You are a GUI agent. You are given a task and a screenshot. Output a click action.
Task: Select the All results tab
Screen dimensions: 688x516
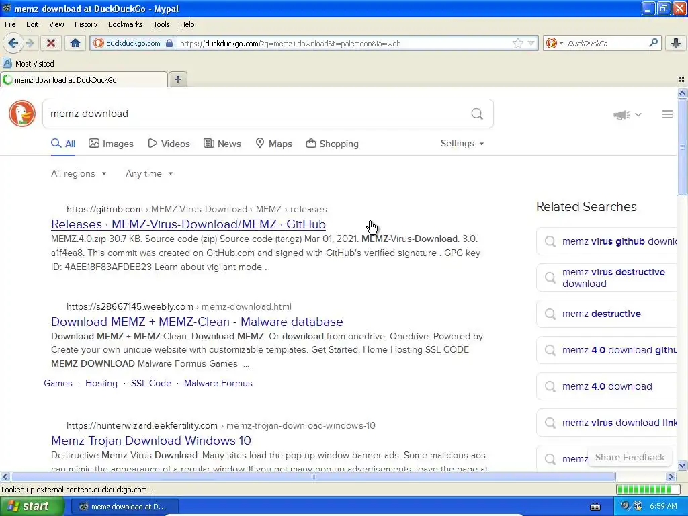point(63,144)
